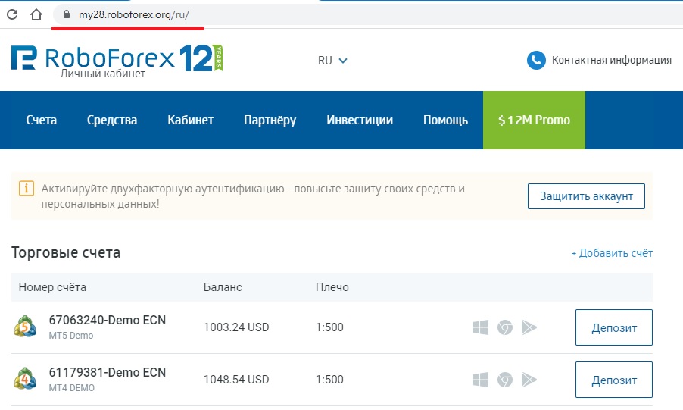Click the Баланс column header
The height and width of the screenshot is (410, 683).
pyautogui.click(x=223, y=287)
